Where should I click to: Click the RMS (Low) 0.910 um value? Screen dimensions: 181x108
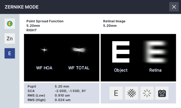pyautogui.click(x=62, y=95)
